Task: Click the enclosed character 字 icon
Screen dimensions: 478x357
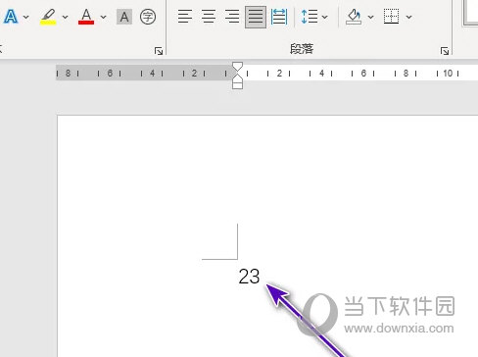Action: point(148,17)
